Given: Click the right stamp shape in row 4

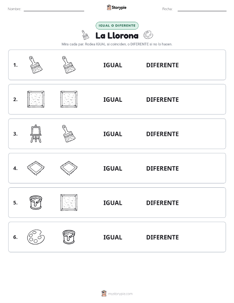Looking at the screenshot, I should (69, 168).
